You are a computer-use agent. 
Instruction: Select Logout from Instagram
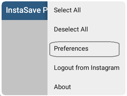87,68
